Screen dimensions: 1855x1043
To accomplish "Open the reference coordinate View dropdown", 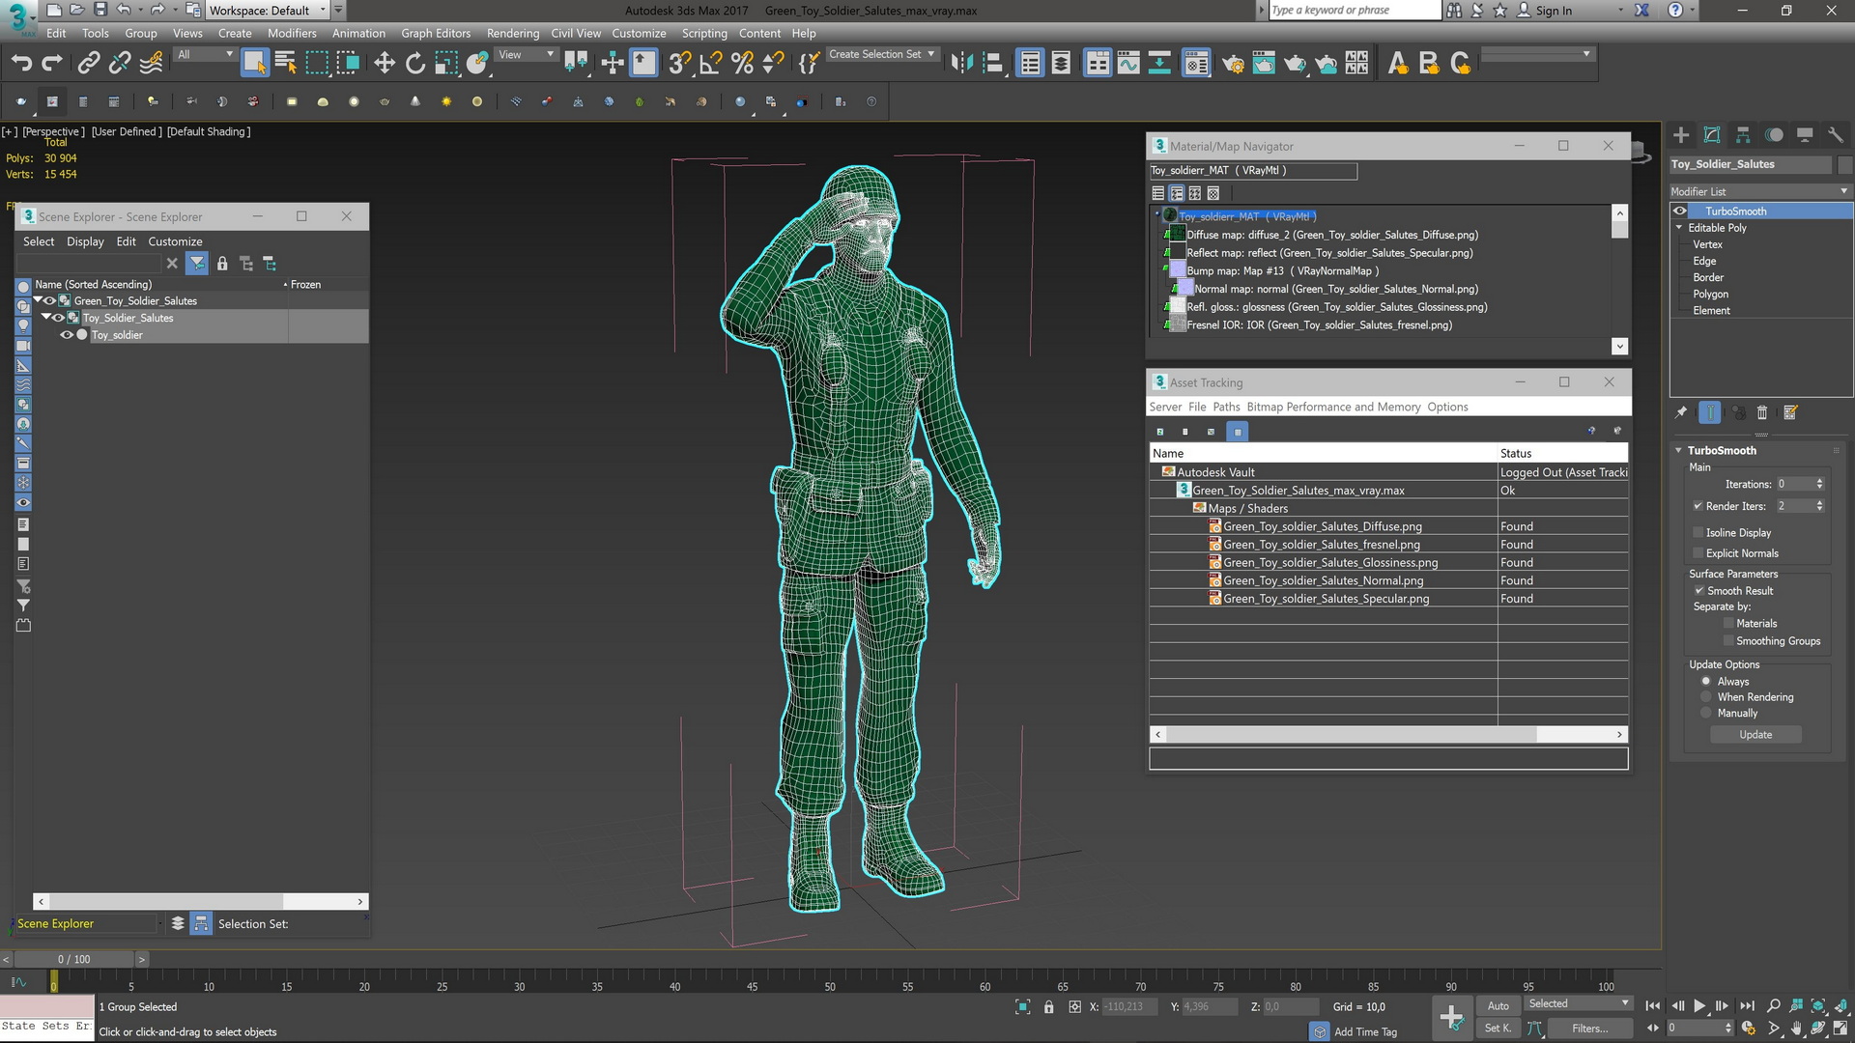I will [527, 55].
